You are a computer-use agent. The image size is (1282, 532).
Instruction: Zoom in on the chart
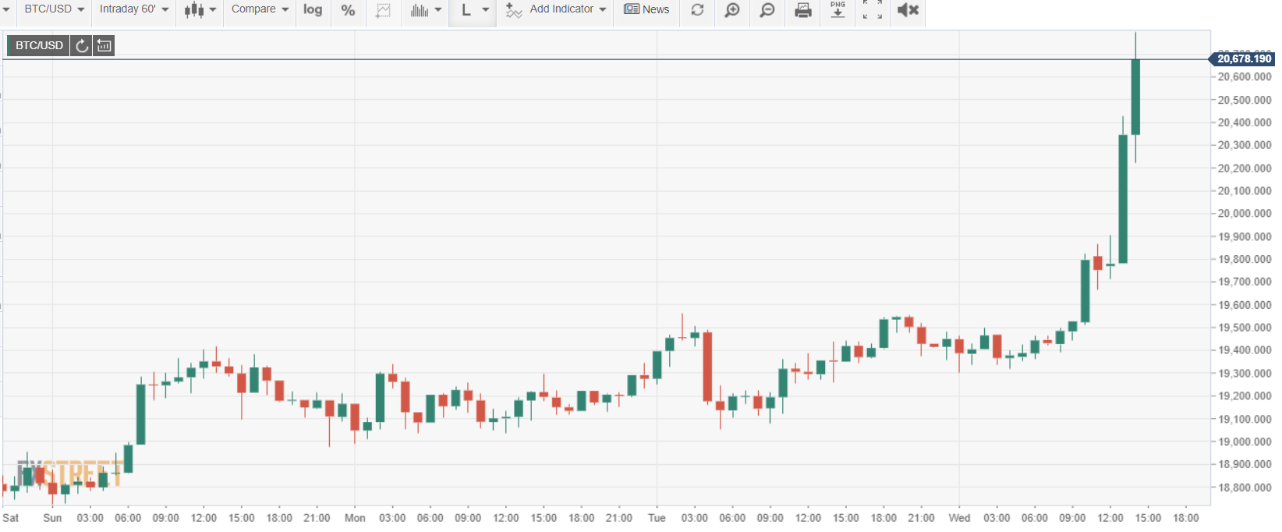pyautogui.click(x=731, y=10)
